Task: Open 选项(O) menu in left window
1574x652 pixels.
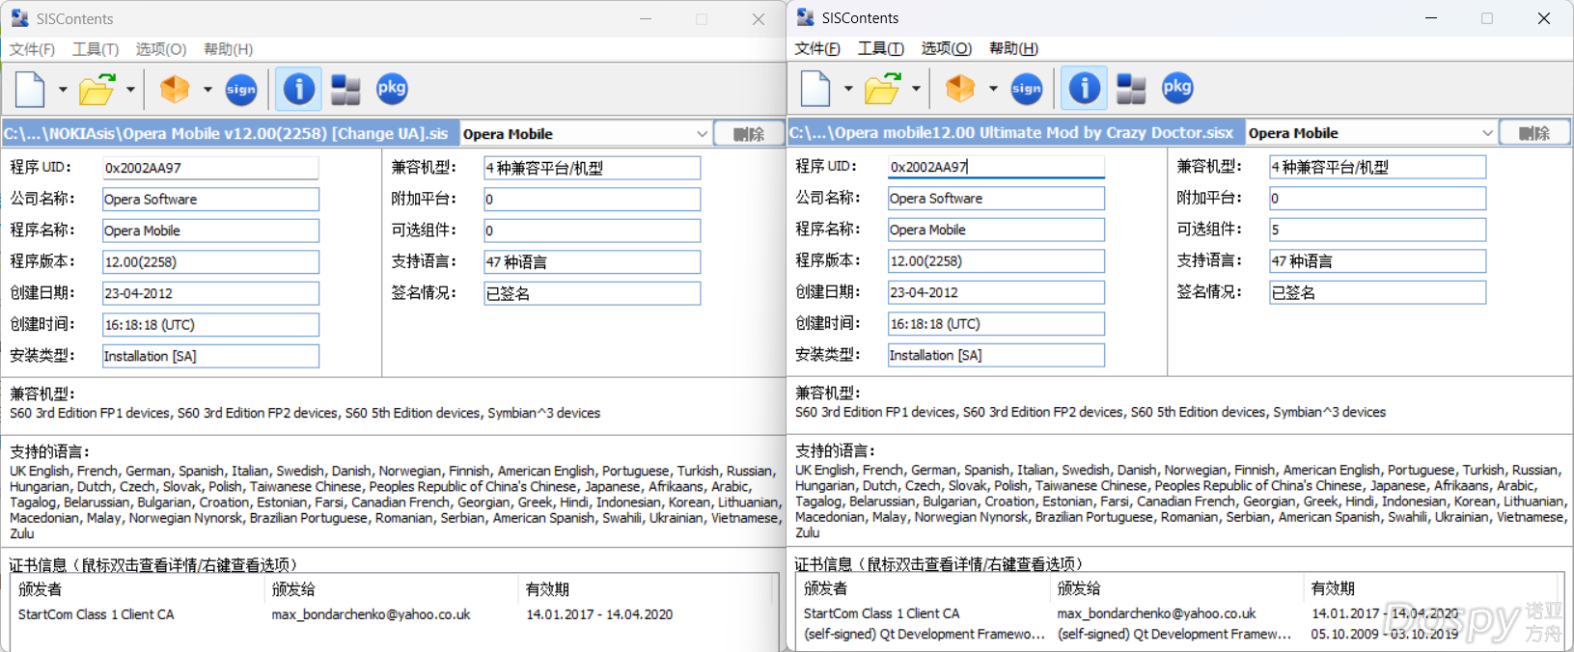Action: (x=160, y=49)
